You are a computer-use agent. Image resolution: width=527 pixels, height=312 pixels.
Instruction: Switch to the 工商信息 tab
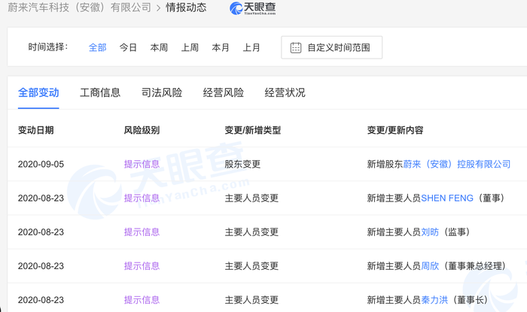100,92
